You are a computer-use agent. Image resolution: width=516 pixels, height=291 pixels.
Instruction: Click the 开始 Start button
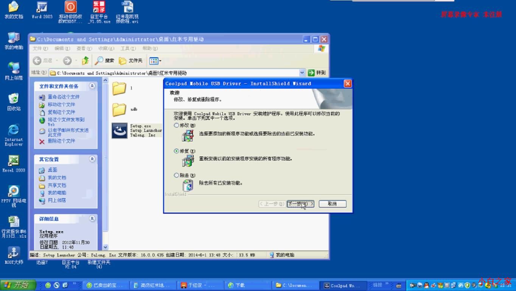[18, 285]
